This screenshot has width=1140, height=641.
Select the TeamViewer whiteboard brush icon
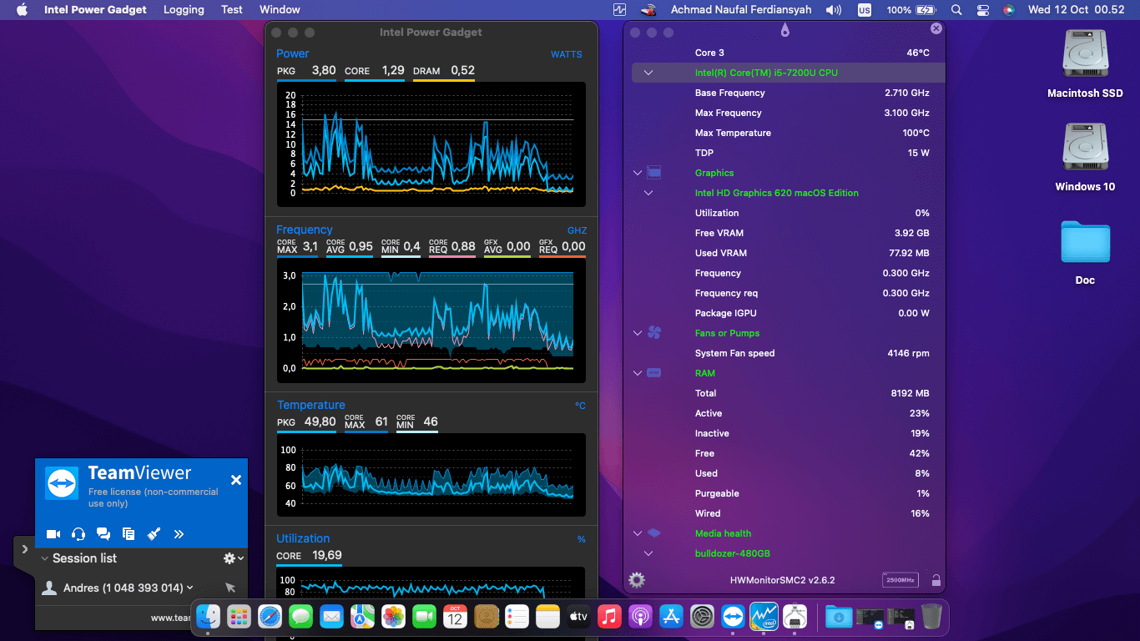pyautogui.click(x=154, y=534)
